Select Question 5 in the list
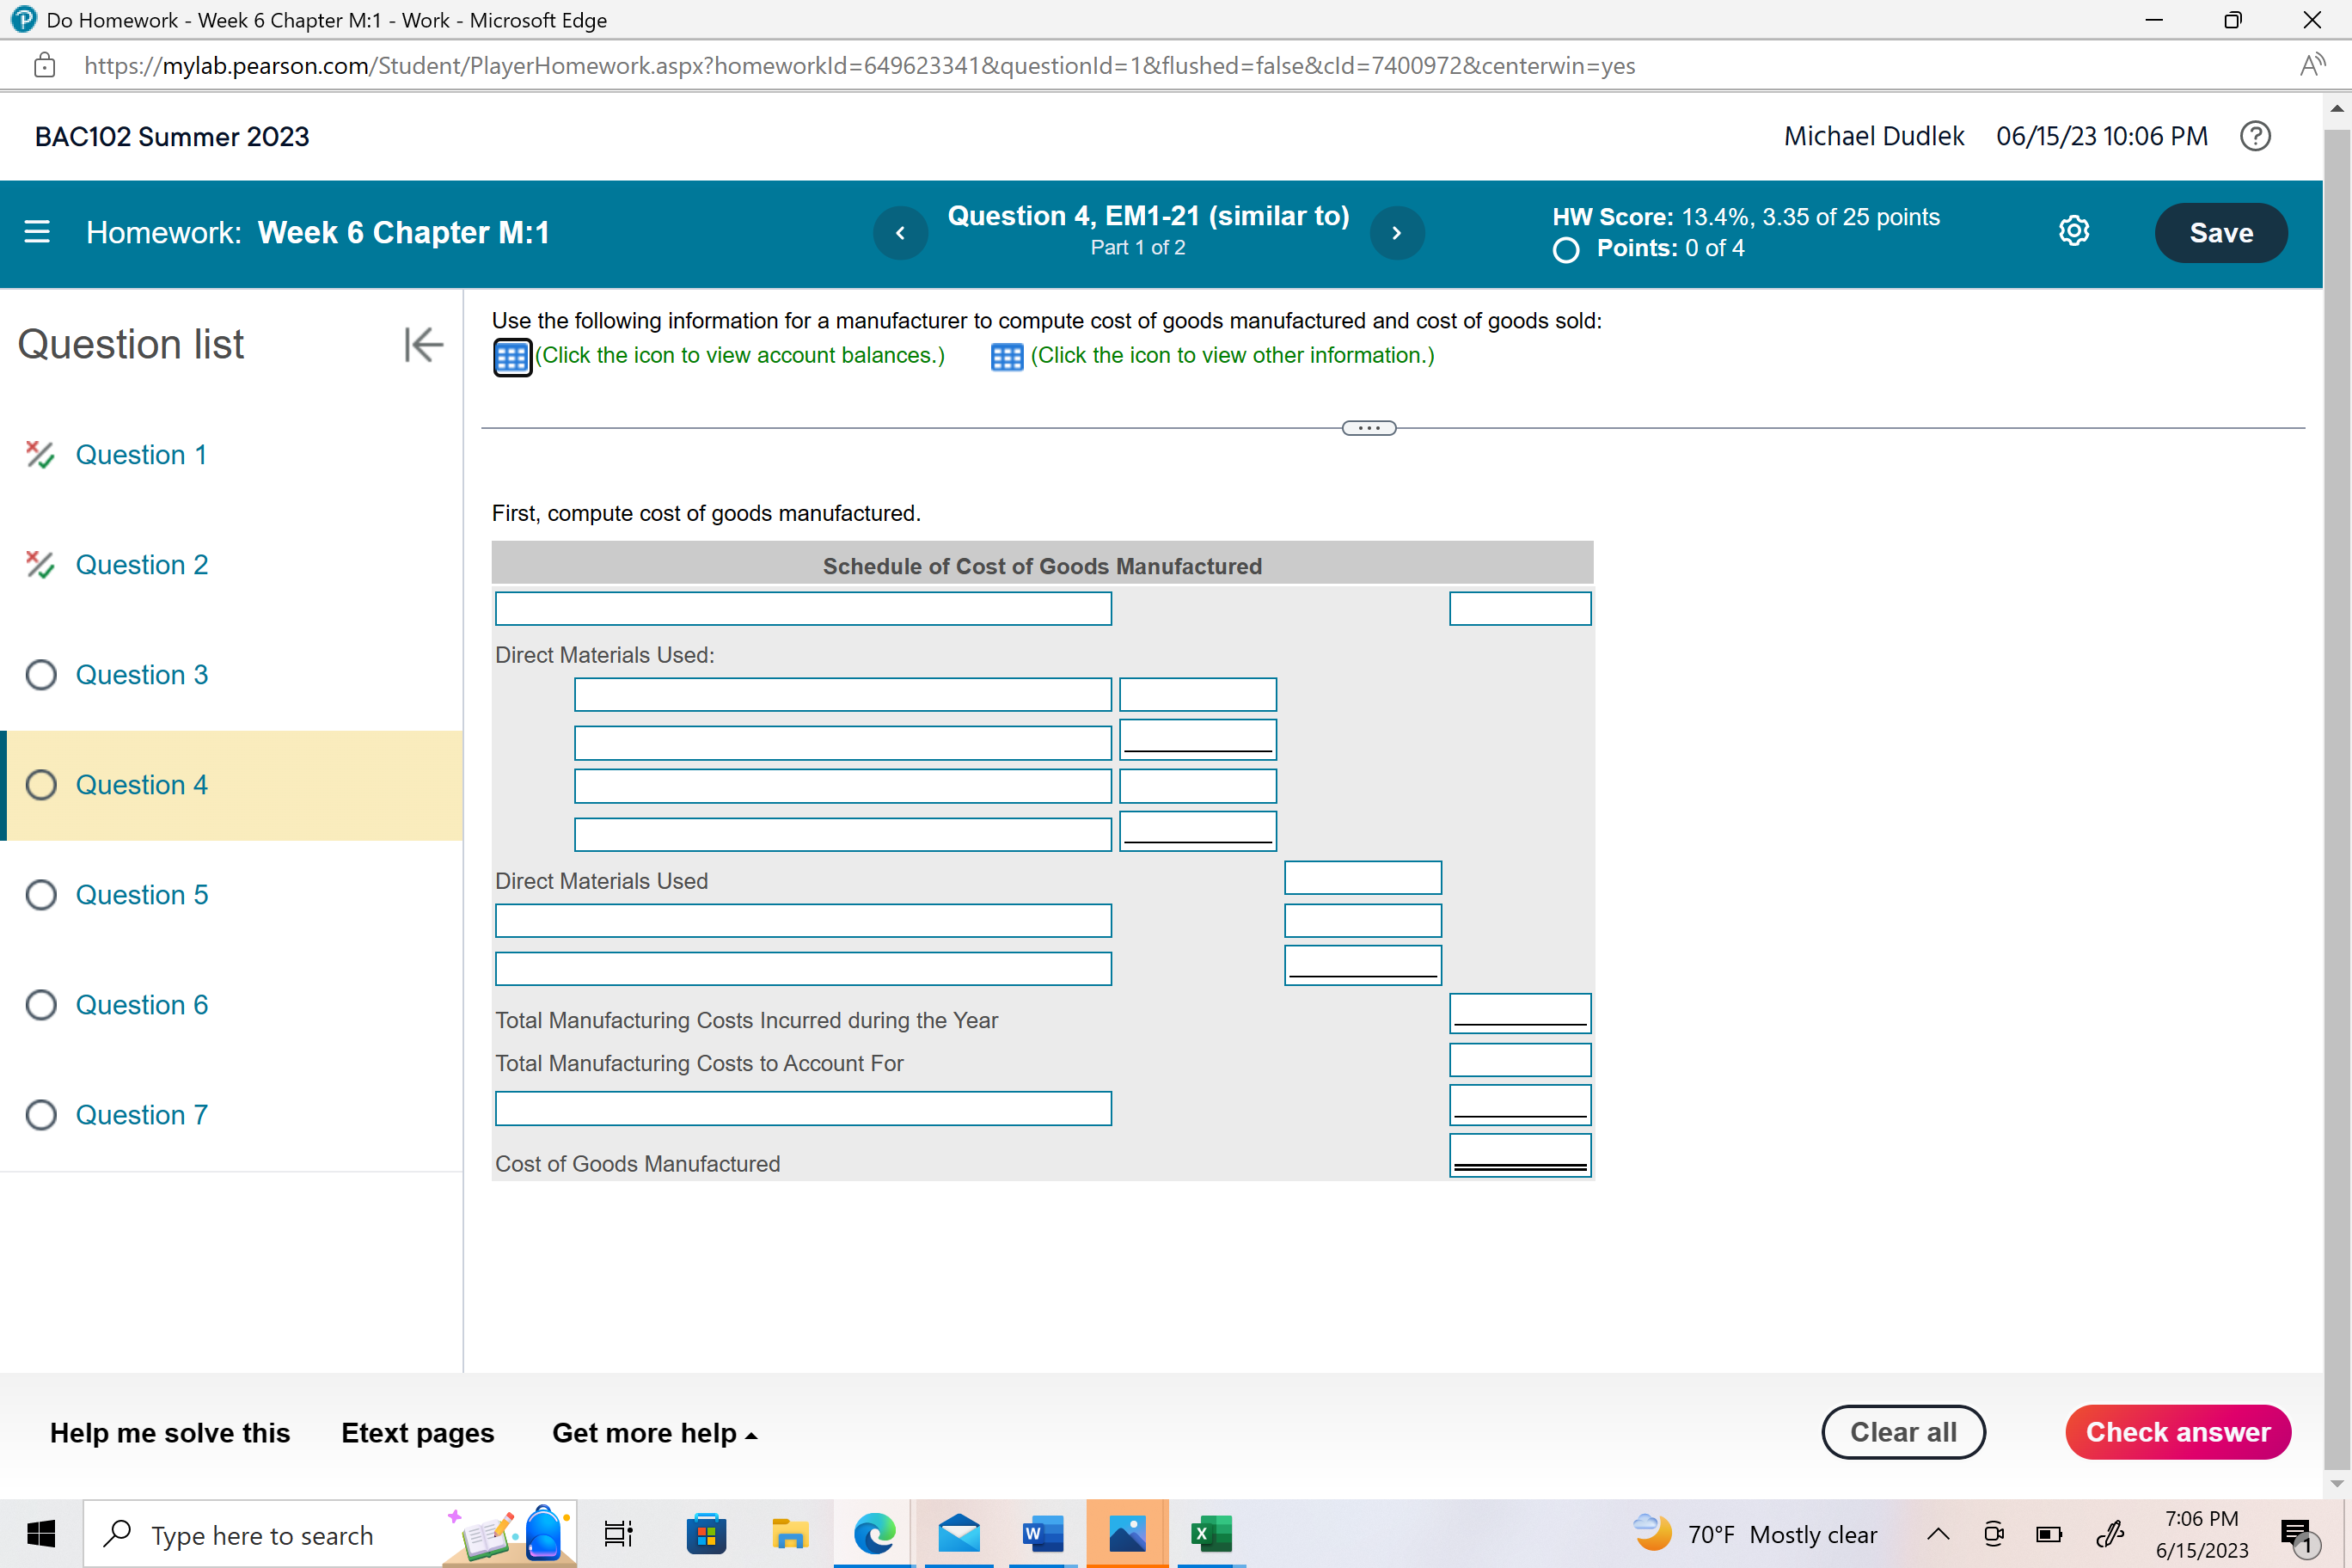 point(141,895)
